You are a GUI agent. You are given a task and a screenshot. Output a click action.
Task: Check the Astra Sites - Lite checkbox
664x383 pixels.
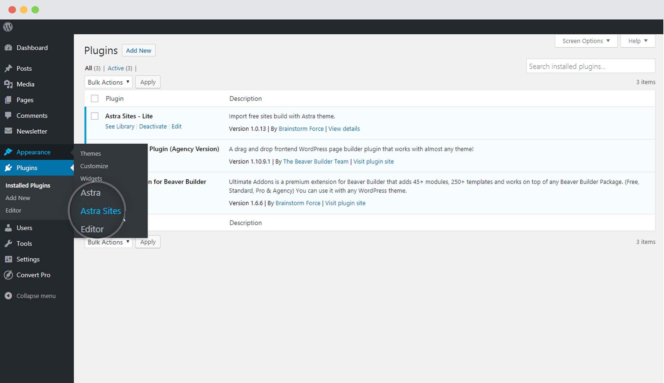[x=95, y=116]
